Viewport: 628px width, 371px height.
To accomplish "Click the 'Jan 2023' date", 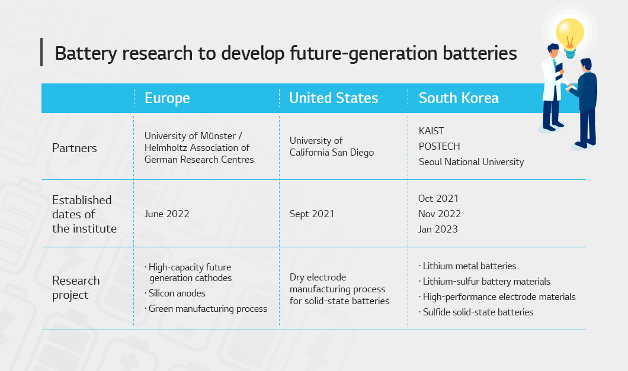I will pos(438,230).
